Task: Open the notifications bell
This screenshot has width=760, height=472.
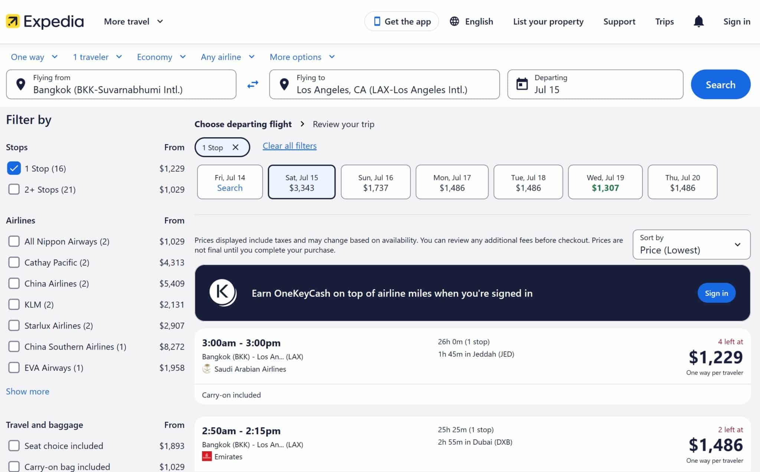Action: click(698, 22)
